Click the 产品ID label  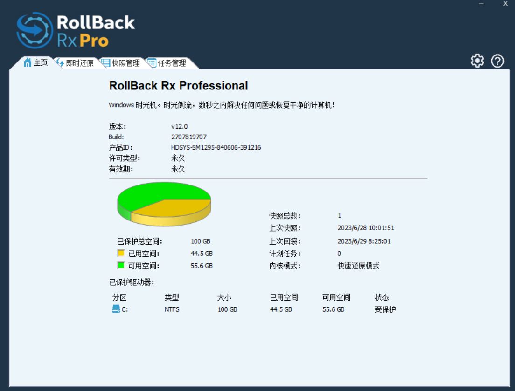point(120,147)
